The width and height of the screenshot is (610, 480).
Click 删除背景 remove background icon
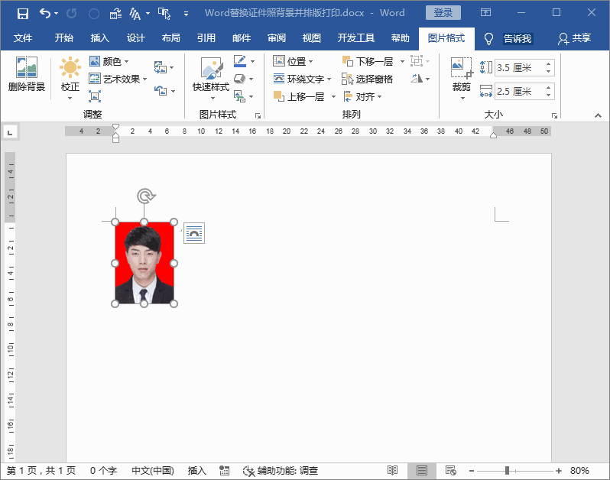point(27,74)
